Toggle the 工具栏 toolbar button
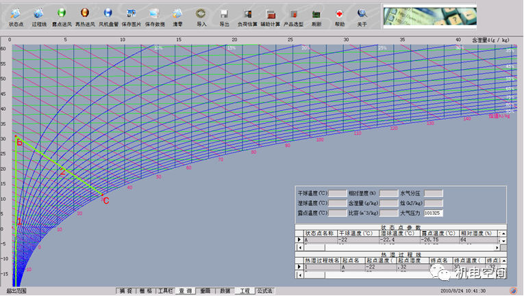 click(166, 291)
